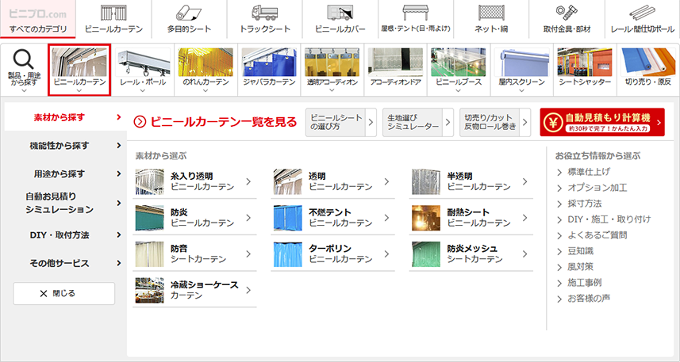Screen dimensions: 680x362
Task: Open the 自動見積もり計算機 red button
Action: 602,122
